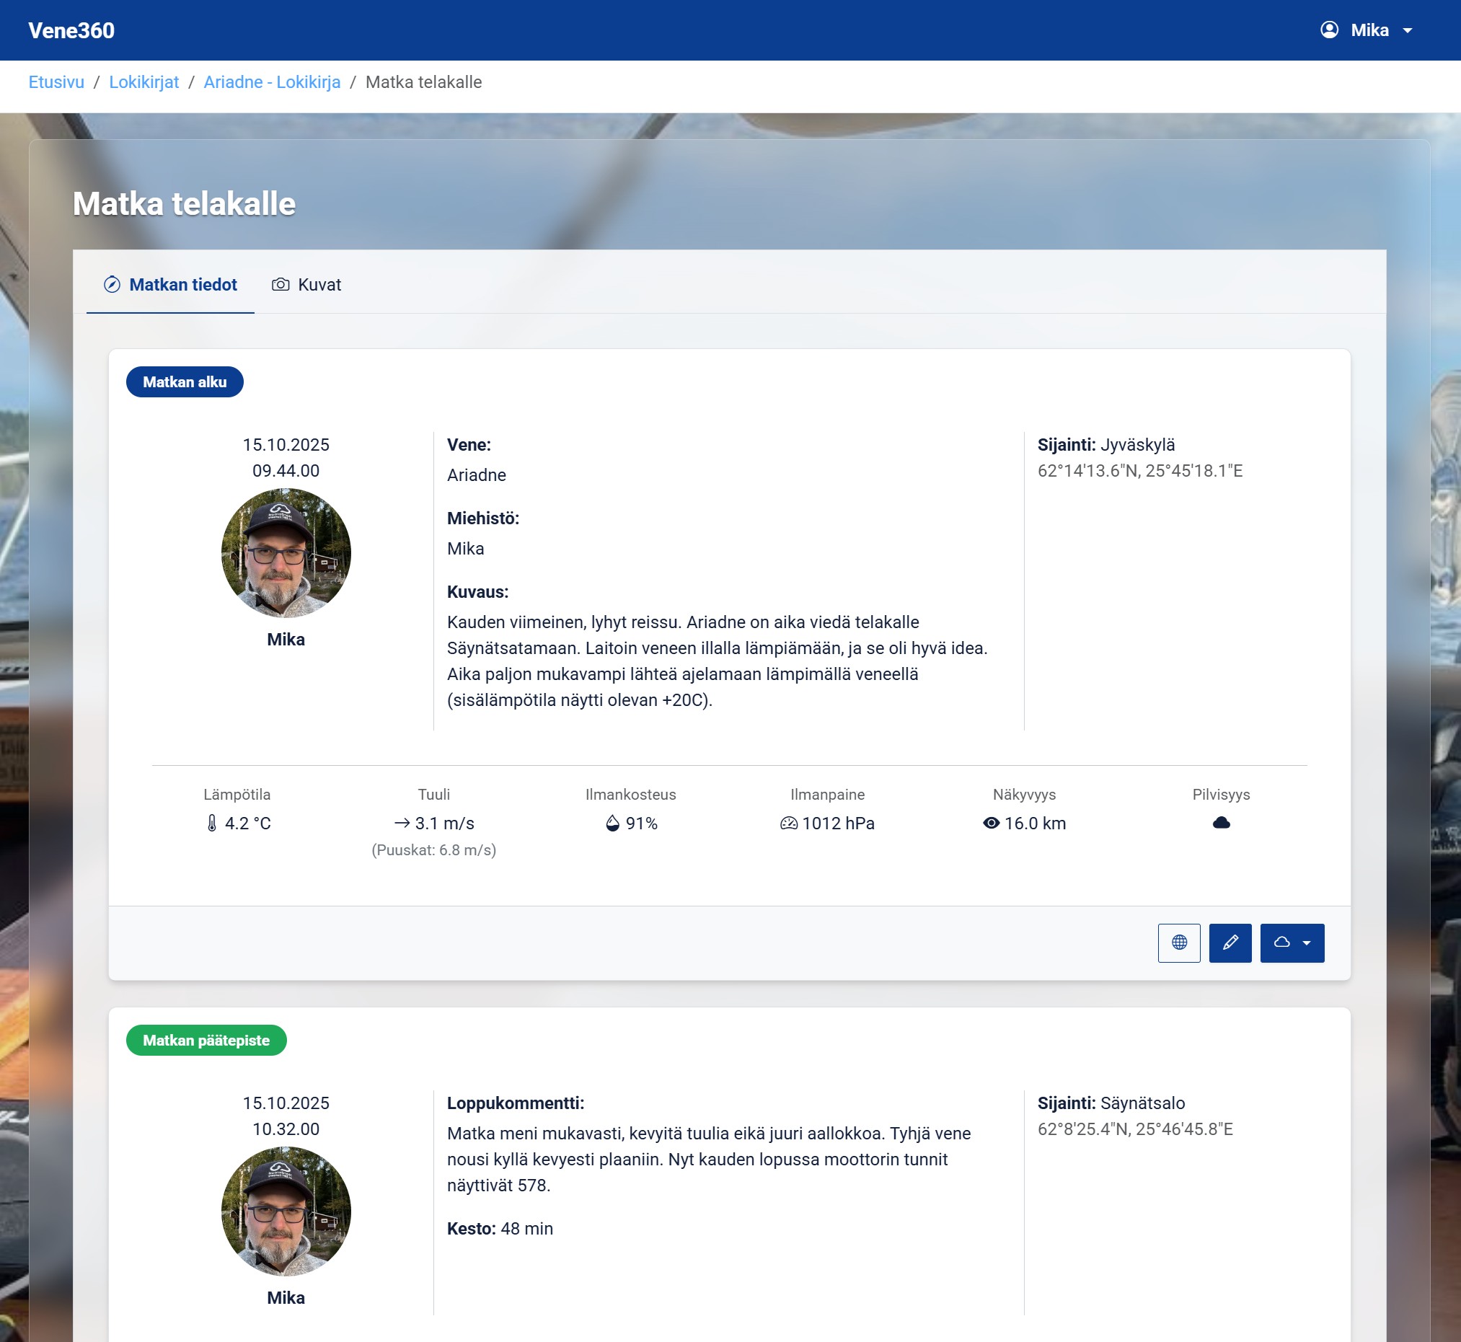
Task: Click the wind direction arrow icon
Action: [x=402, y=823]
